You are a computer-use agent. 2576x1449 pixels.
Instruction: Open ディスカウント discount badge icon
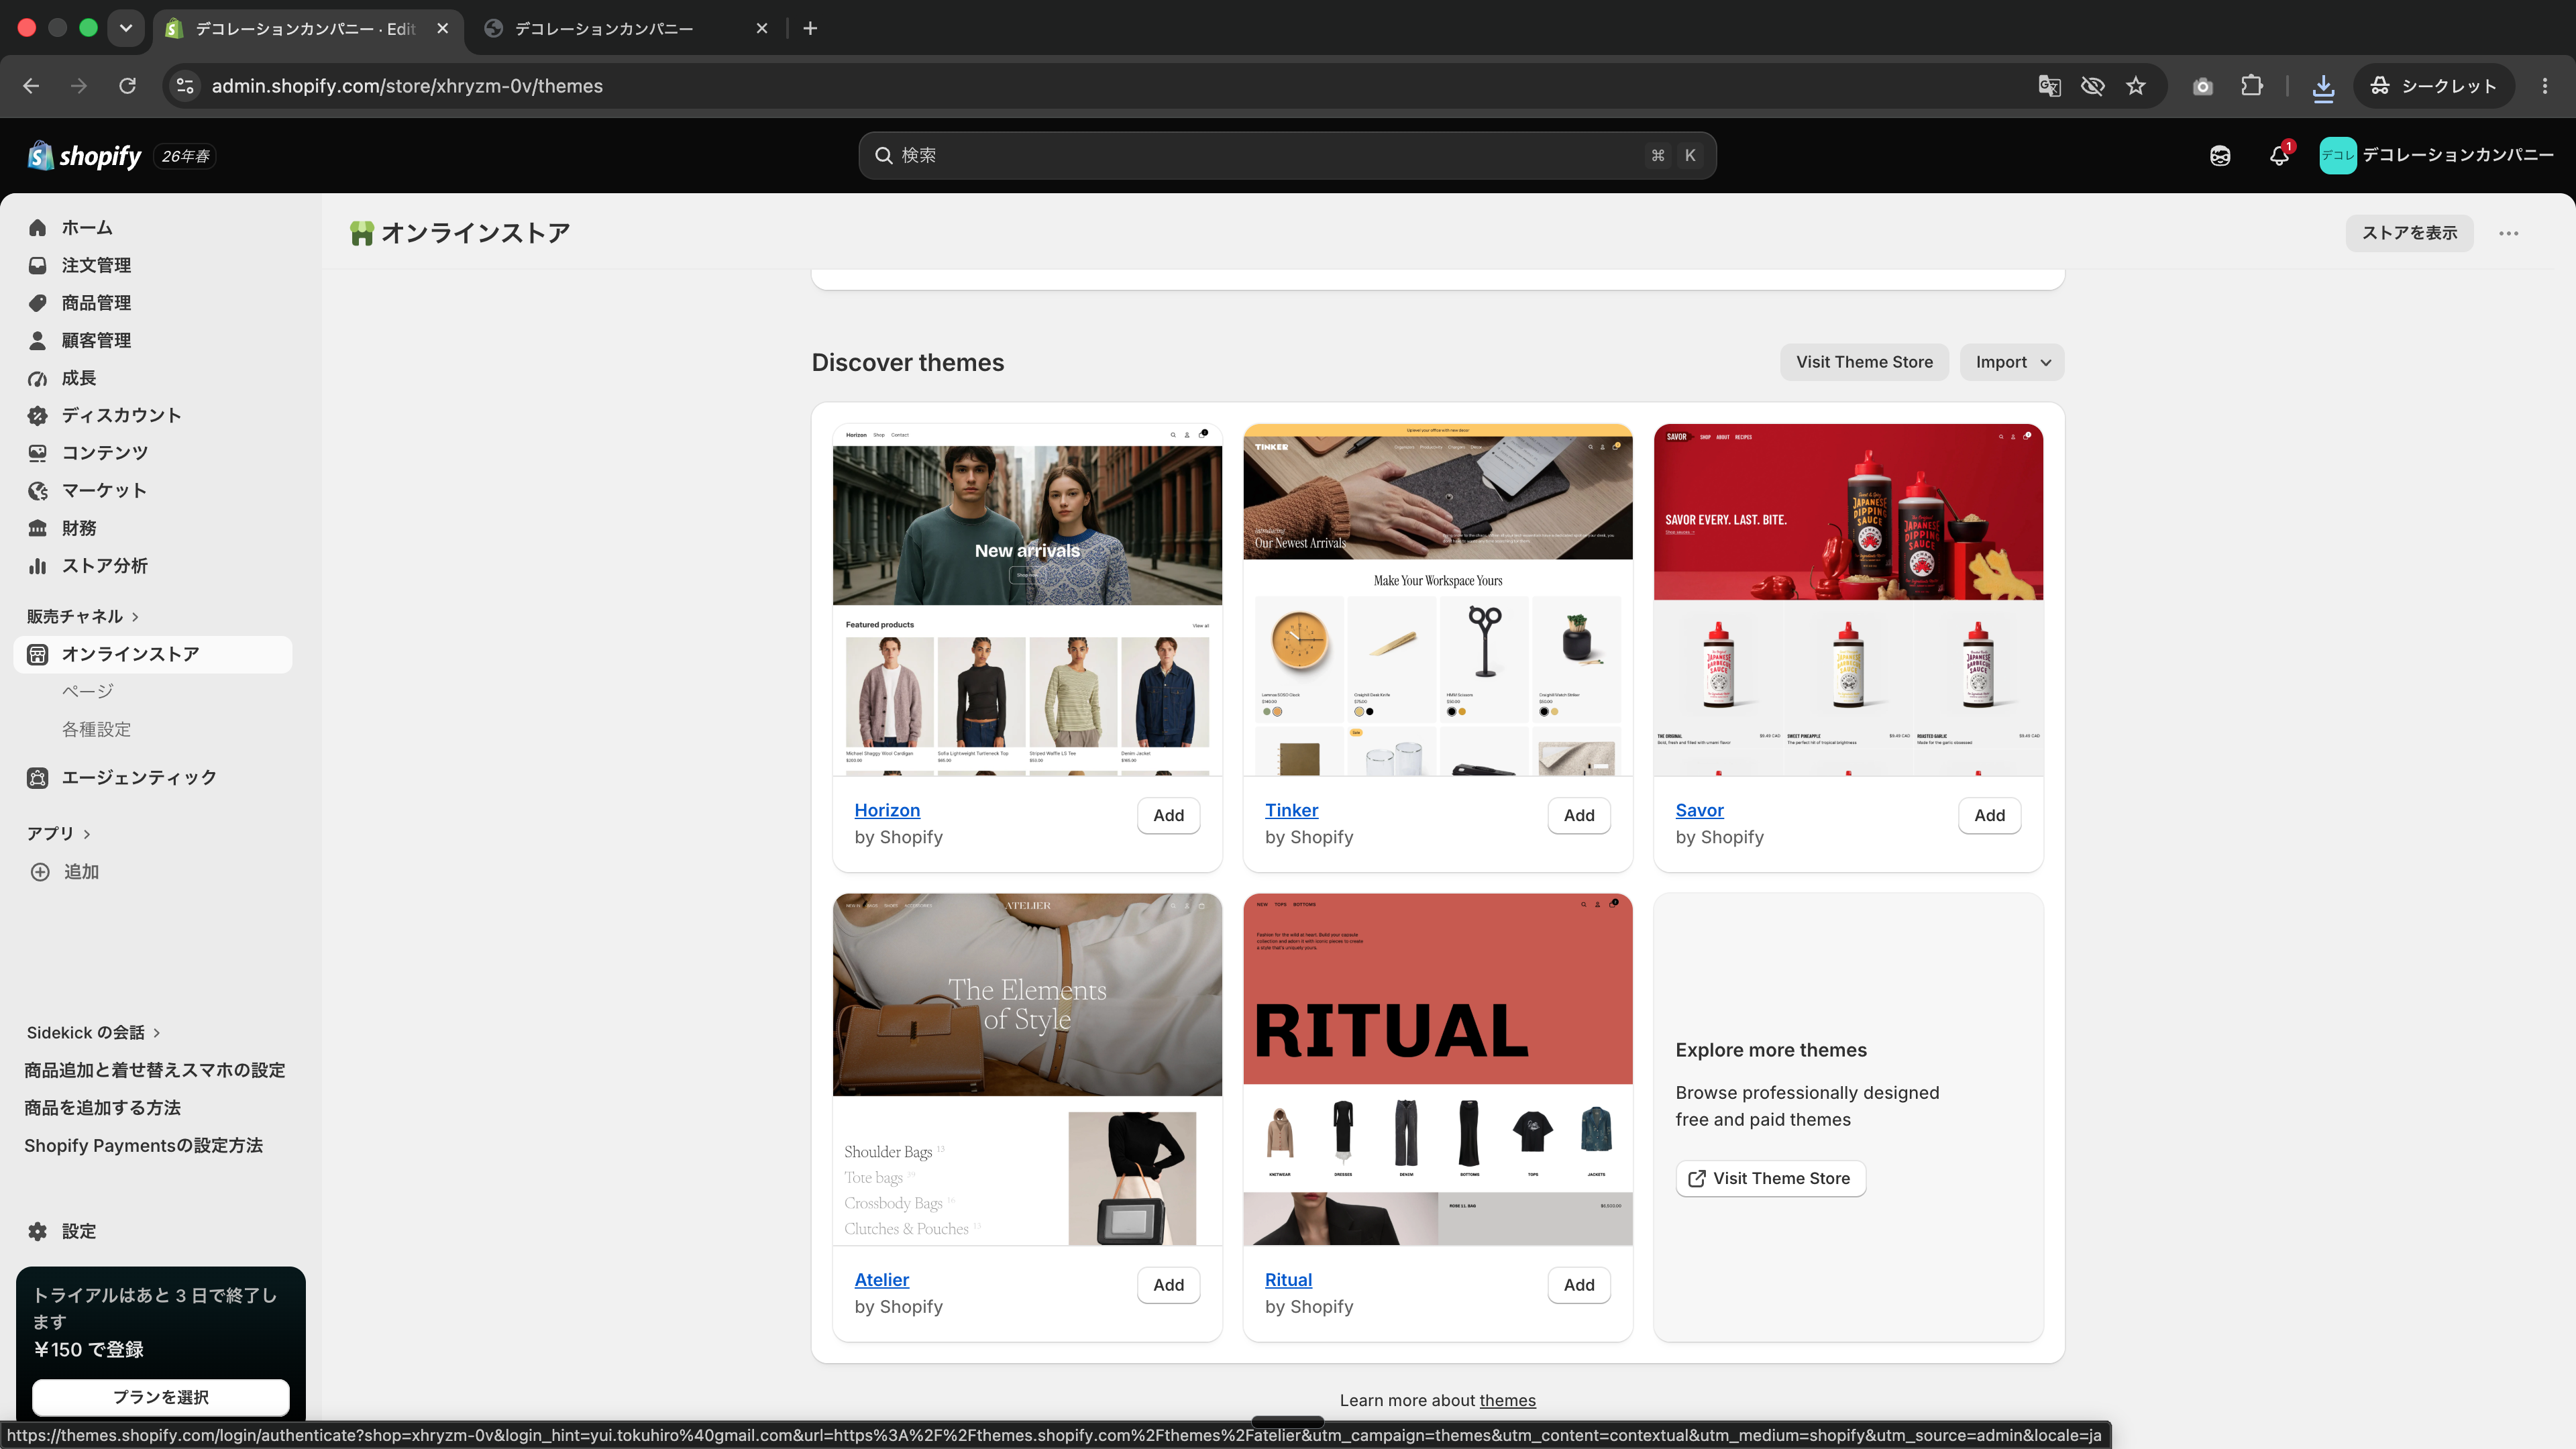click(38, 416)
